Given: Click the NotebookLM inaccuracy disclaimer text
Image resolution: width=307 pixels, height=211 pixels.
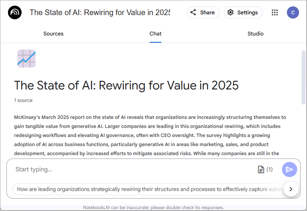Looking at the screenshot, I should tap(153, 208).
